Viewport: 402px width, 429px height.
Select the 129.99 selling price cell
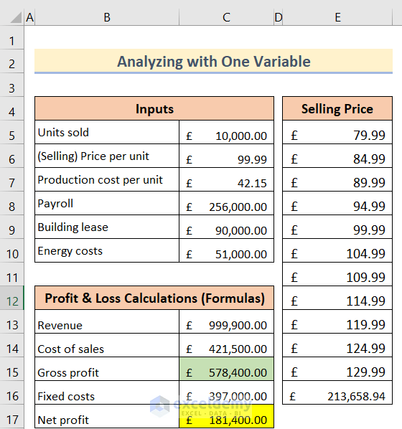click(337, 369)
